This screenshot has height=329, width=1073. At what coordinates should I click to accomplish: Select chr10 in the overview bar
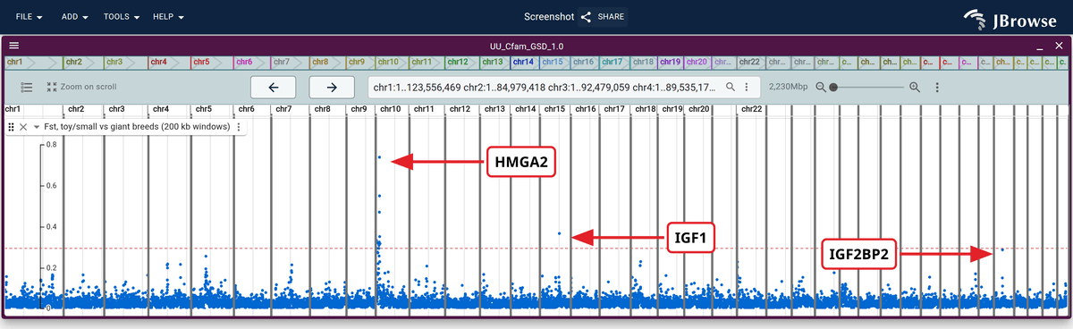point(392,62)
